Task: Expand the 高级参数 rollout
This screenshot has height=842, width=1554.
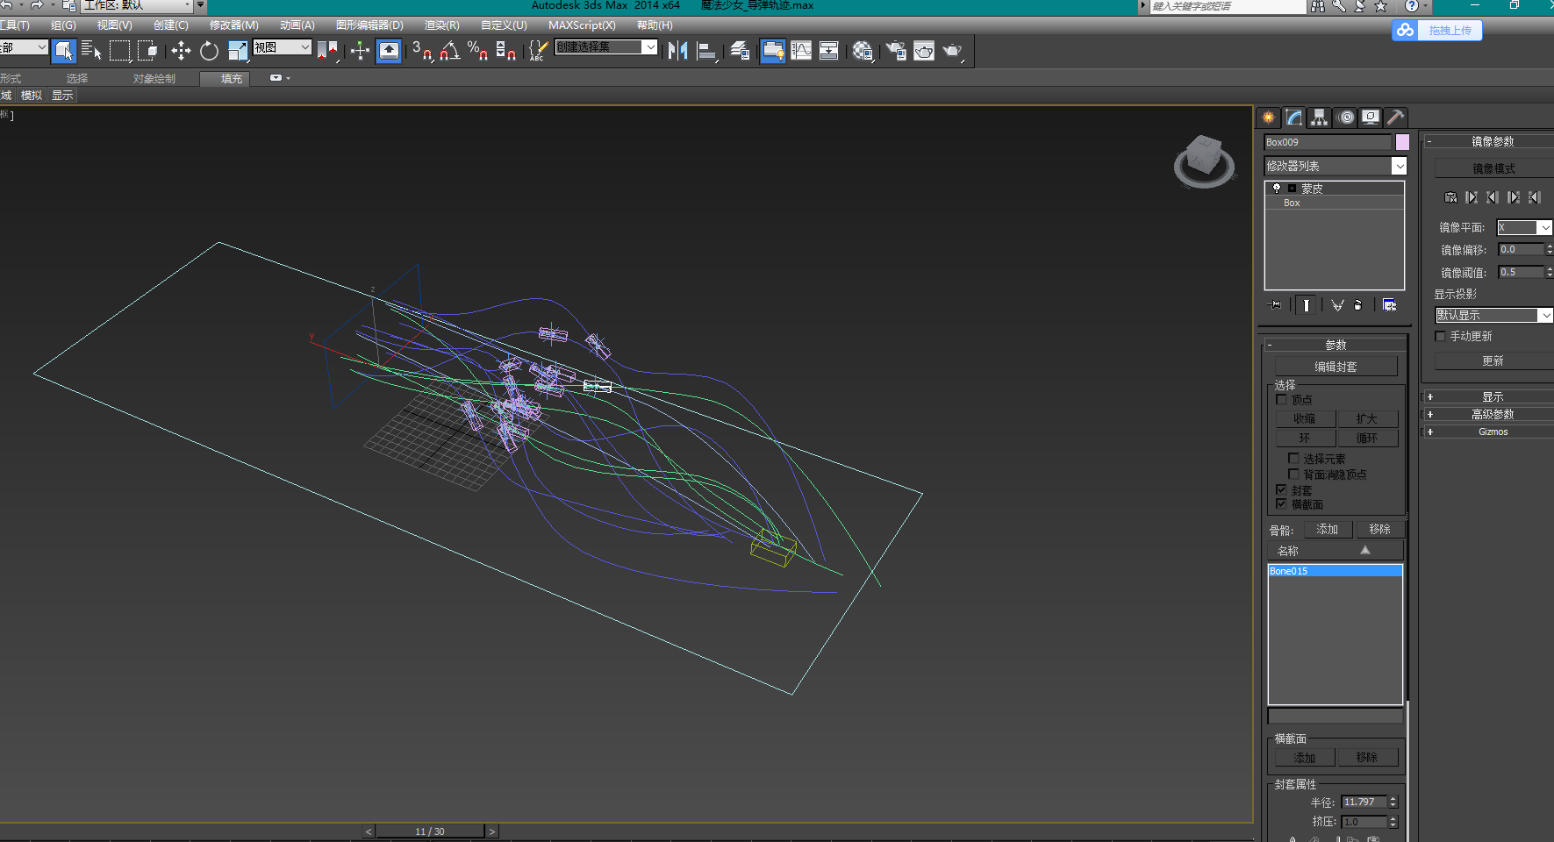Action: pyautogui.click(x=1492, y=414)
